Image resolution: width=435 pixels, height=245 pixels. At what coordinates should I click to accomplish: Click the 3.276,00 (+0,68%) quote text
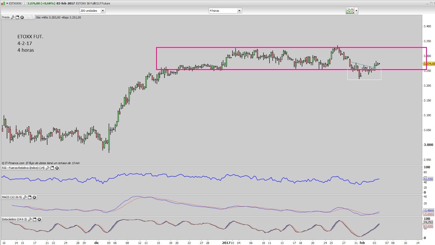(41, 3)
